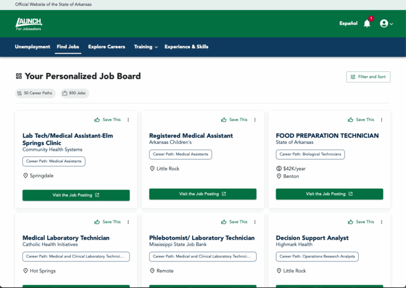The image size is (406, 288).
Task: Click the LAUNCH For Jobseekers logo
Action: (29, 23)
